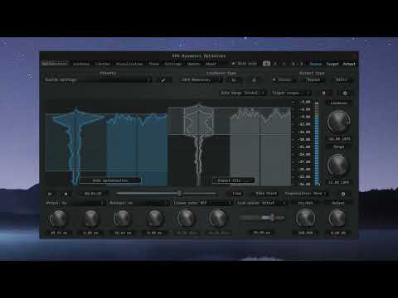
Task: Select the Bypass output type
Action: (x=313, y=79)
